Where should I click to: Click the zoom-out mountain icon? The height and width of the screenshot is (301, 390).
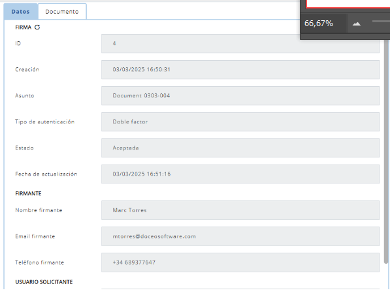(357, 24)
